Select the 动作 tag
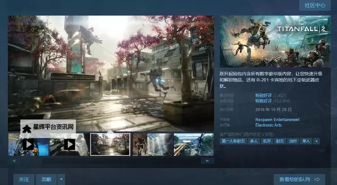Screen dimensions: 337x185 293,141
